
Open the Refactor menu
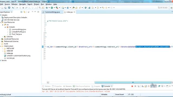coord(14,4)
